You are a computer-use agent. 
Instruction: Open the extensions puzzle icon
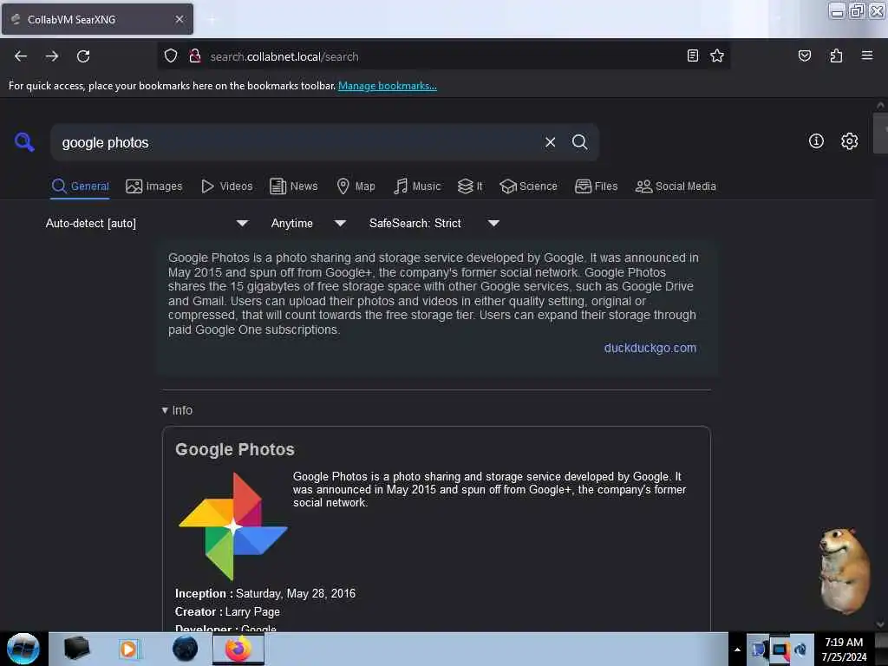coord(836,55)
